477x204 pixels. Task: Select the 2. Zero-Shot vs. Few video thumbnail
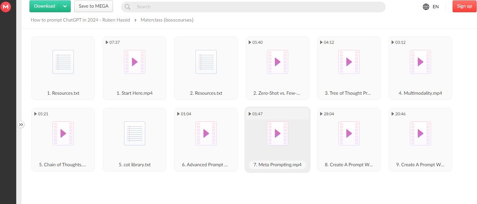coord(278,62)
